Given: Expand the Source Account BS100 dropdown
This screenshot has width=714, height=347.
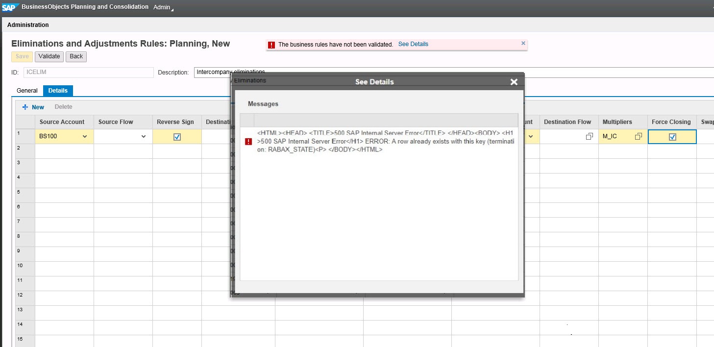Looking at the screenshot, I should click(85, 137).
